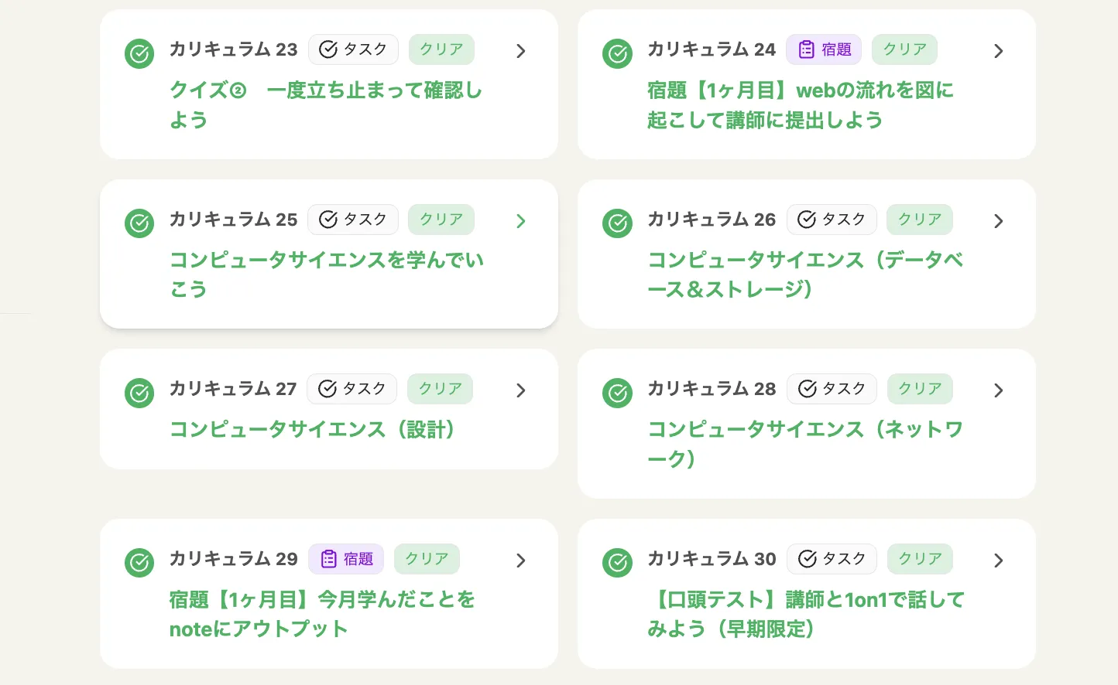This screenshot has width=1118, height=685.
Task: Click the checkmark badge icon on カリキュラム 26
Action: [x=617, y=223]
